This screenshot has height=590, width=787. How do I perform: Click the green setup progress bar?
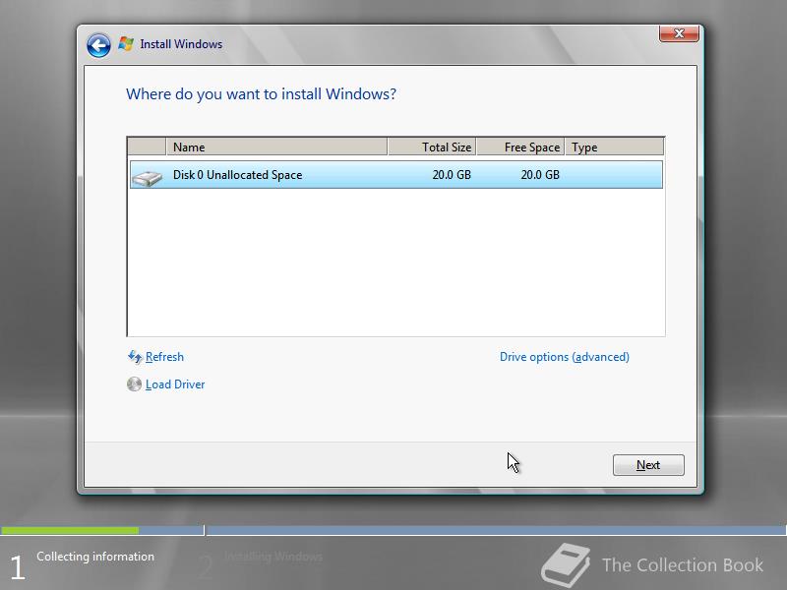tap(70, 530)
